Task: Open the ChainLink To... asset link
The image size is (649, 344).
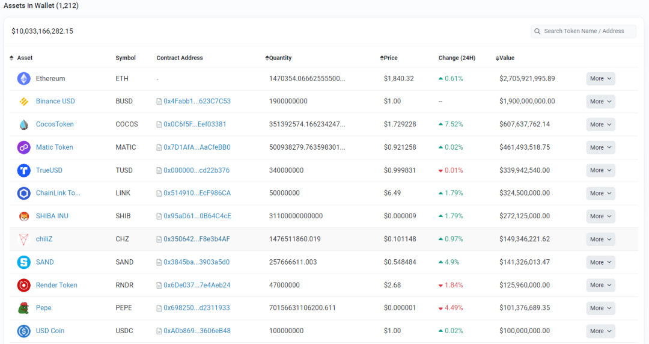Action: pos(58,193)
